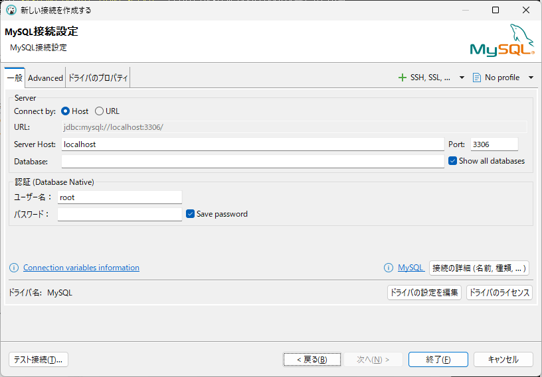Click the パスワード input field
Viewport: 542px width, 377px height.
tap(120, 214)
